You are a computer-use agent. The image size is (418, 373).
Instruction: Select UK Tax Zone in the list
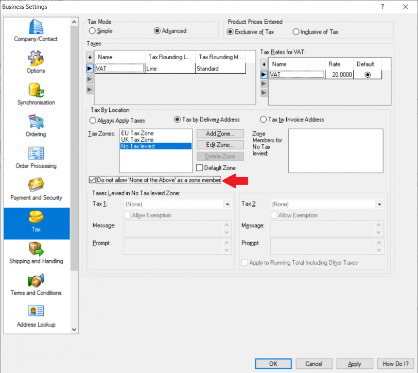pyautogui.click(x=137, y=140)
